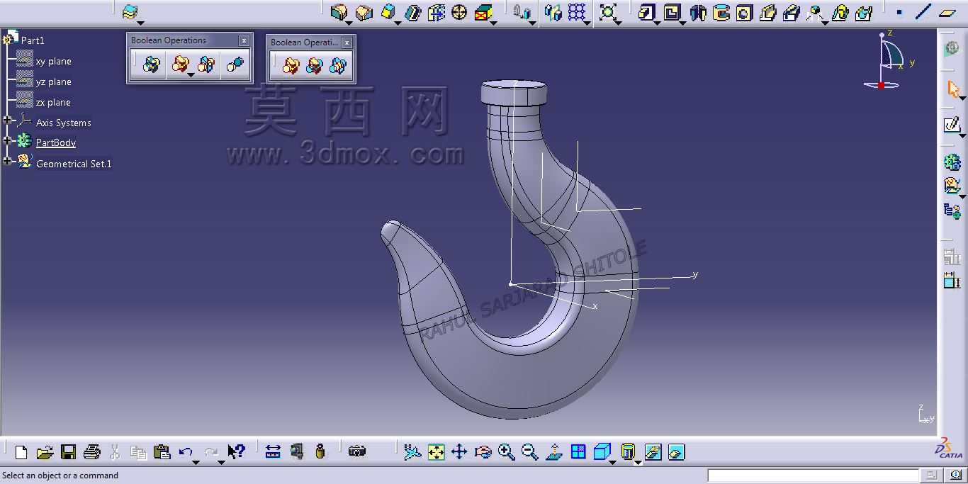The width and height of the screenshot is (968, 484).
Task: Select the Rotate view tool
Action: click(x=483, y=451)
